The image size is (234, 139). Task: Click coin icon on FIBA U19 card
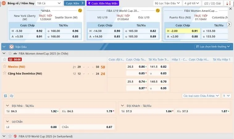click(158, 11)
